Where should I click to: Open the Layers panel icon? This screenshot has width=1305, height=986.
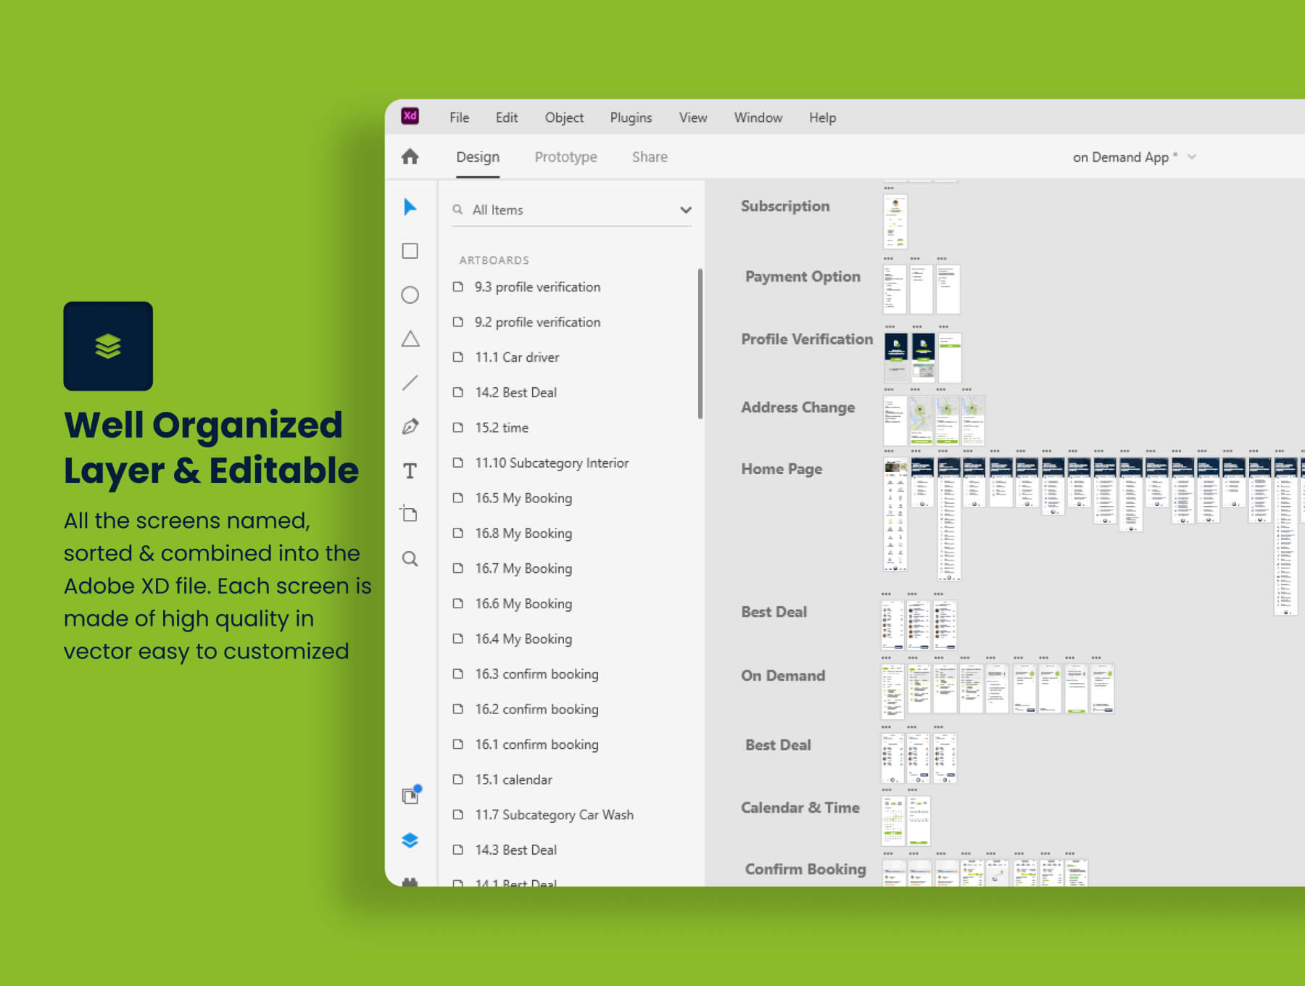[410, 840]
